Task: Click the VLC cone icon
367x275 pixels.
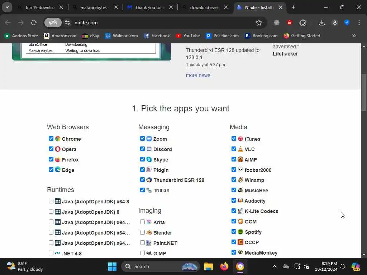Action: (x=240, y=149)
